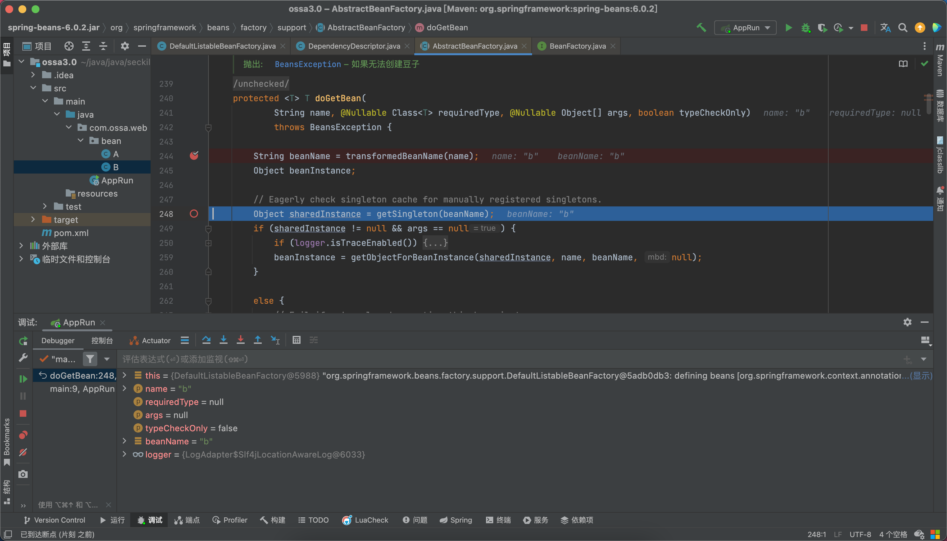Open TODO tool window
Image resolution: width=947 pixels, height=541 pixels.
point(313,520)
